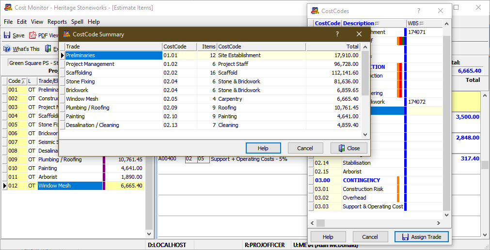Click Help button in CostCode Summary dialog
The height and width of the screenshot is (250, 490).
(x=263, y=148)
